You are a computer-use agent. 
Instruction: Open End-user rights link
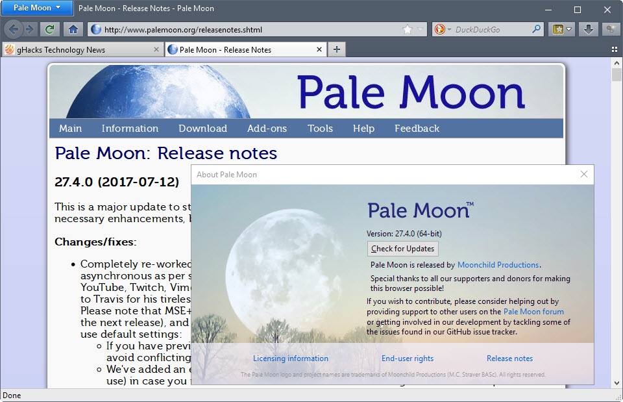(x=408, y=358)
